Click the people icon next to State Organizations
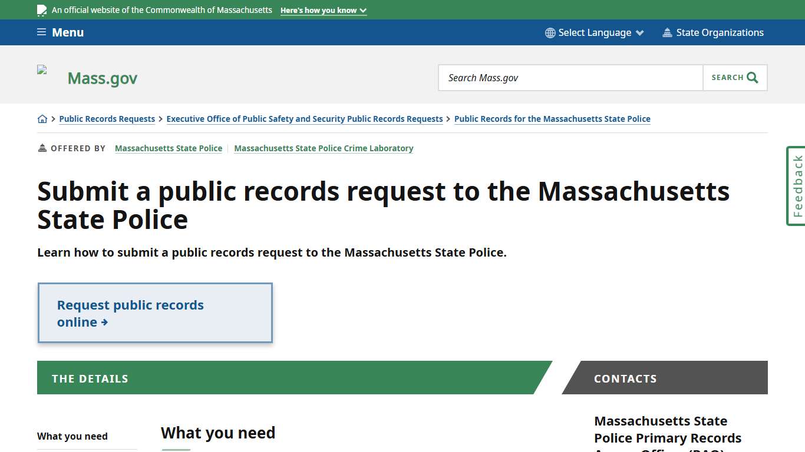 tap(668, 32)
